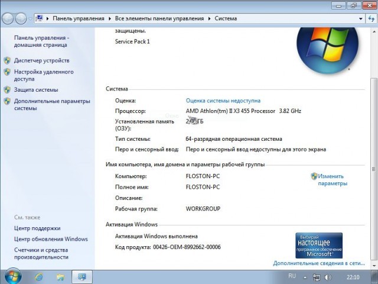Click 64-разрядная операционная система text
Image resolution: width=378 pixels, height=284 pixels.
click(234, 139)
